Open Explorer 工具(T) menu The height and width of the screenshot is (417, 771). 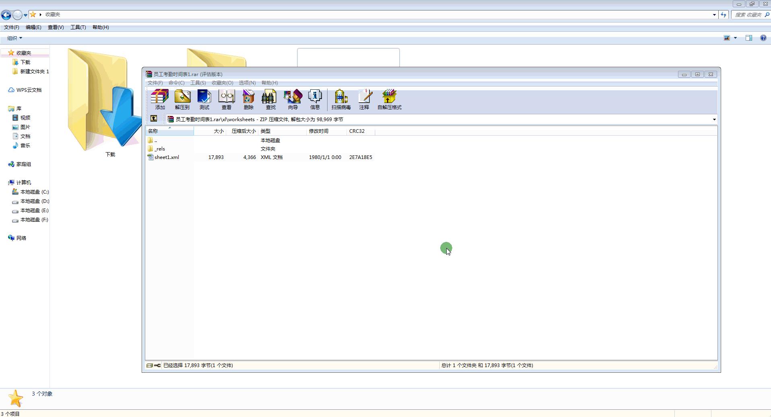pos(78,27)
